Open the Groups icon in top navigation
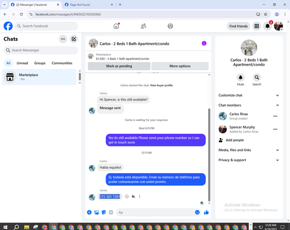 pos(171,26)
